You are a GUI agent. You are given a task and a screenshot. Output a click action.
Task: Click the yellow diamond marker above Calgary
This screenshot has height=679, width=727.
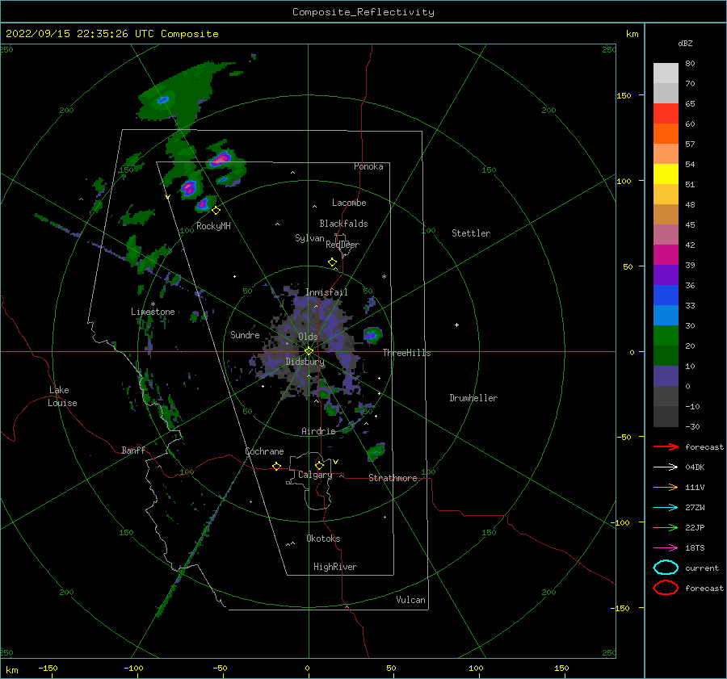coord(319,465)
